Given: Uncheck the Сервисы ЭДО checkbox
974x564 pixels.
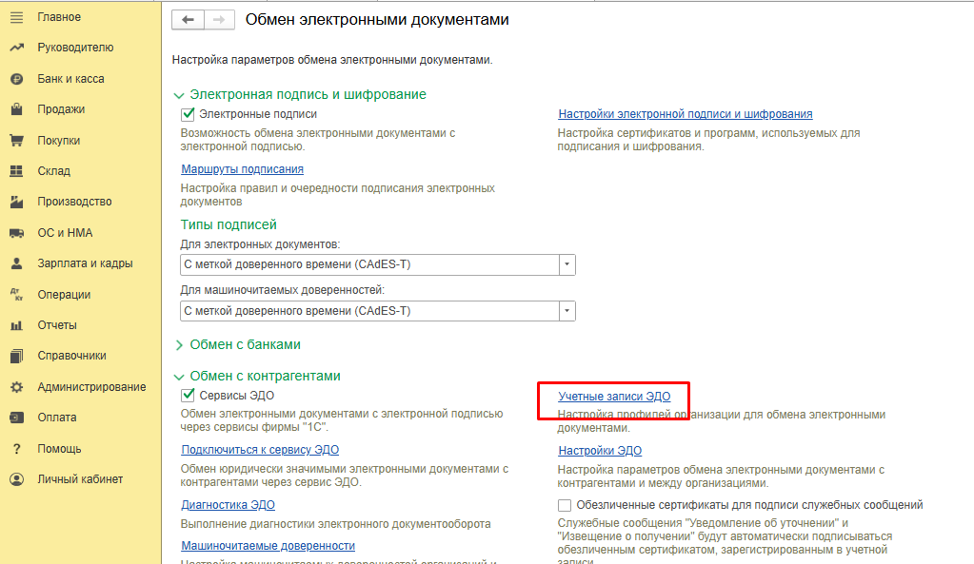Looking at the screenshot, I should [x=188, y=396].
